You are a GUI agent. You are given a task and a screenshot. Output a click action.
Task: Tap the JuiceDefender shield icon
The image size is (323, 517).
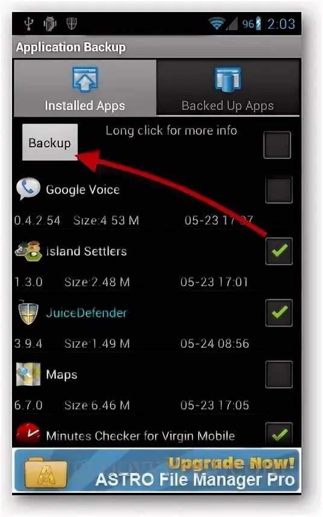28,312
